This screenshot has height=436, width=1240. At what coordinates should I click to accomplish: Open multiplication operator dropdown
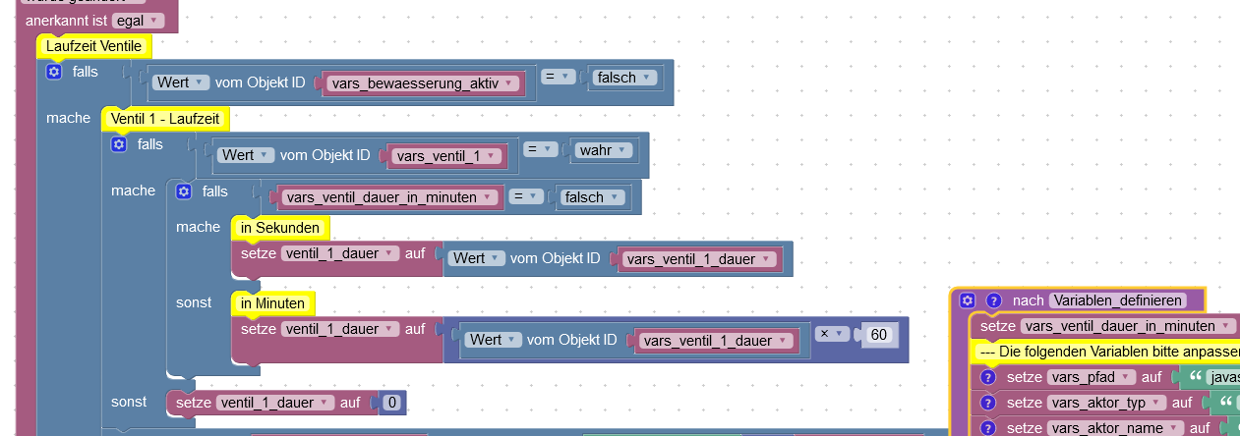pos(832,334)
